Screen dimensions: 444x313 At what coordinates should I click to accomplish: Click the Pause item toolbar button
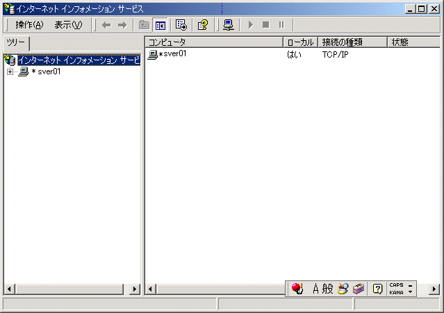[x=281, y=25]
